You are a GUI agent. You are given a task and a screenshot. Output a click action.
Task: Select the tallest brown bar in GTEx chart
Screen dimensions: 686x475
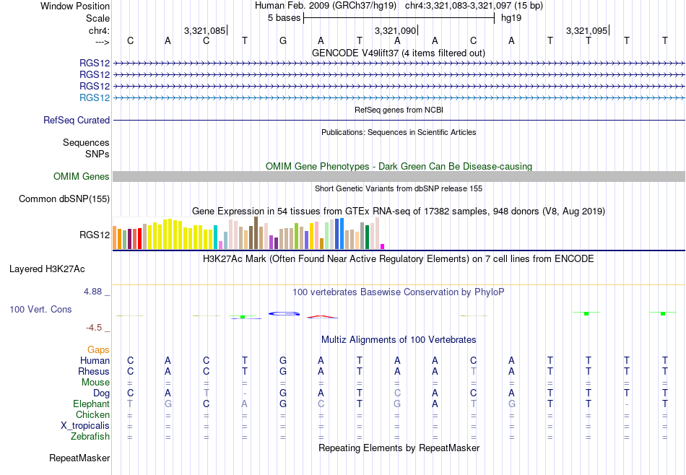256,232
